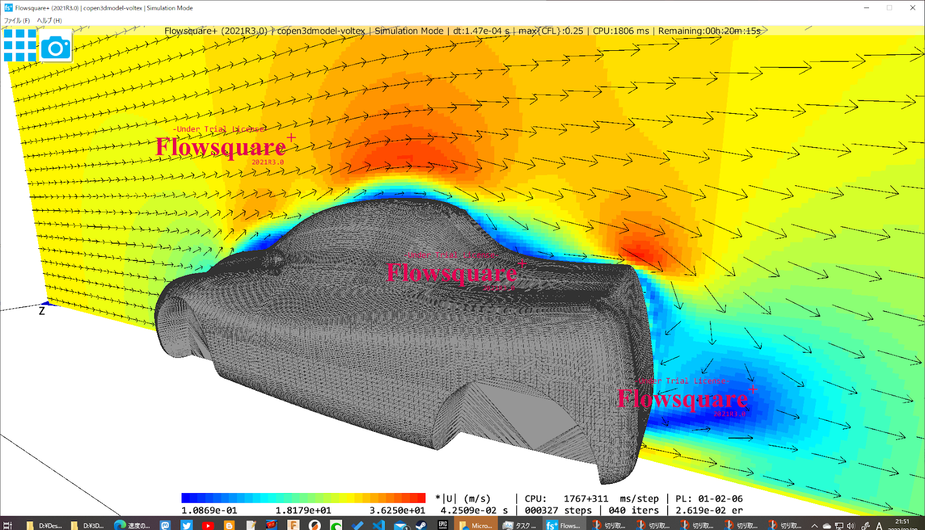Click the Remaining:00h:20m:15s status text

(x=709, y=31)
